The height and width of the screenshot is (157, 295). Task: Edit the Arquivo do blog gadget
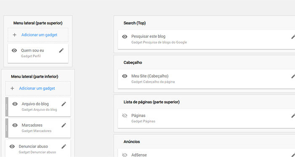pyautogui.click(x=64, y=104)
